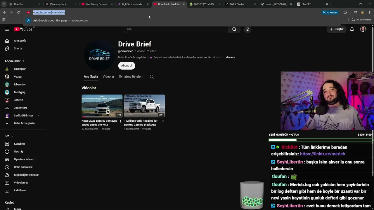Open the 1 Million Fords Recalled title
The width and height of the screenshot is (374, 210).
[141, 123]
